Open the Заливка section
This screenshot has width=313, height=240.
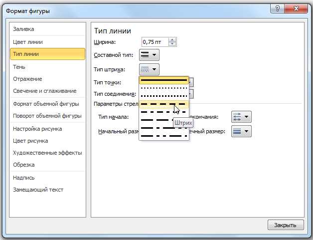[x=47, y=29]
